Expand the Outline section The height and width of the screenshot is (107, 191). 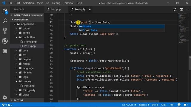[x=27, y=100]
